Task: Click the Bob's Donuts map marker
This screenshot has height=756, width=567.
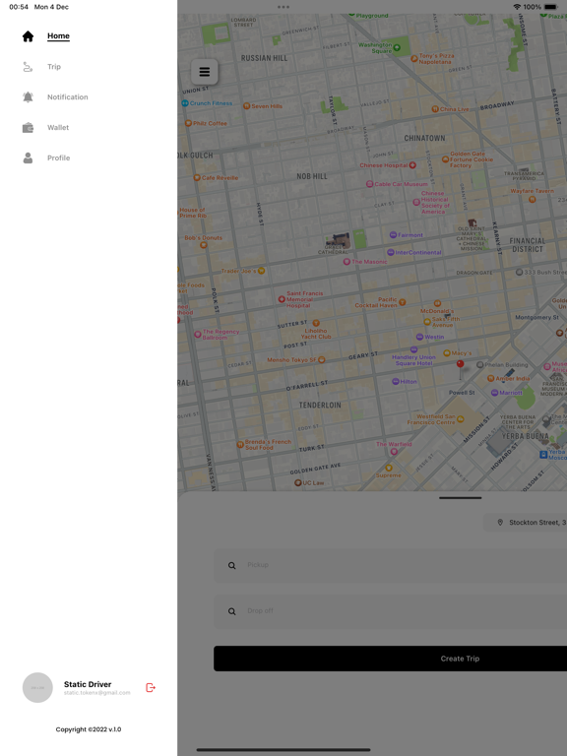Action: [x=204, y=245]
